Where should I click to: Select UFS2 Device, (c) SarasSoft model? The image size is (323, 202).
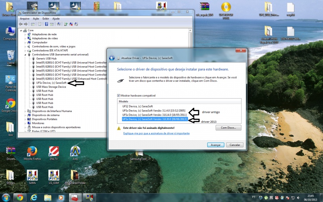pyautogui.click(x=138, y=106)
